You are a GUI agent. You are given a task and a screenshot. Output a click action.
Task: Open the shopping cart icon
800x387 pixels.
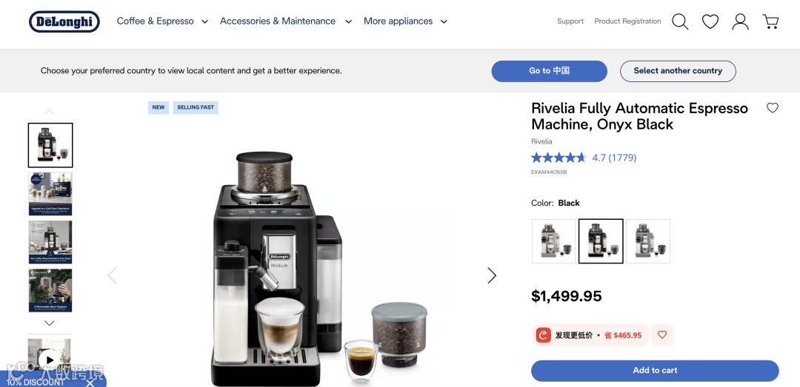[770, 21]
